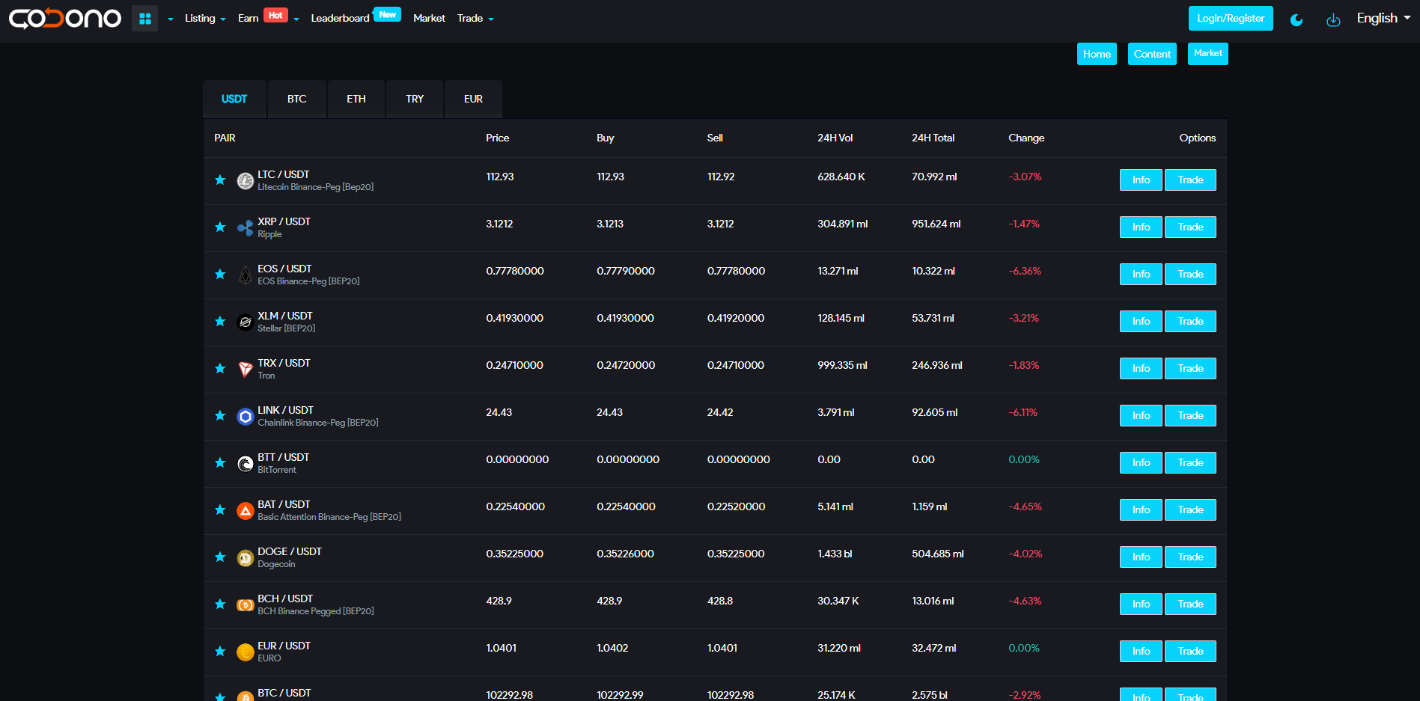Click the Tron coin icon
Screen dimensions: 1420x701
click(246, 370)
